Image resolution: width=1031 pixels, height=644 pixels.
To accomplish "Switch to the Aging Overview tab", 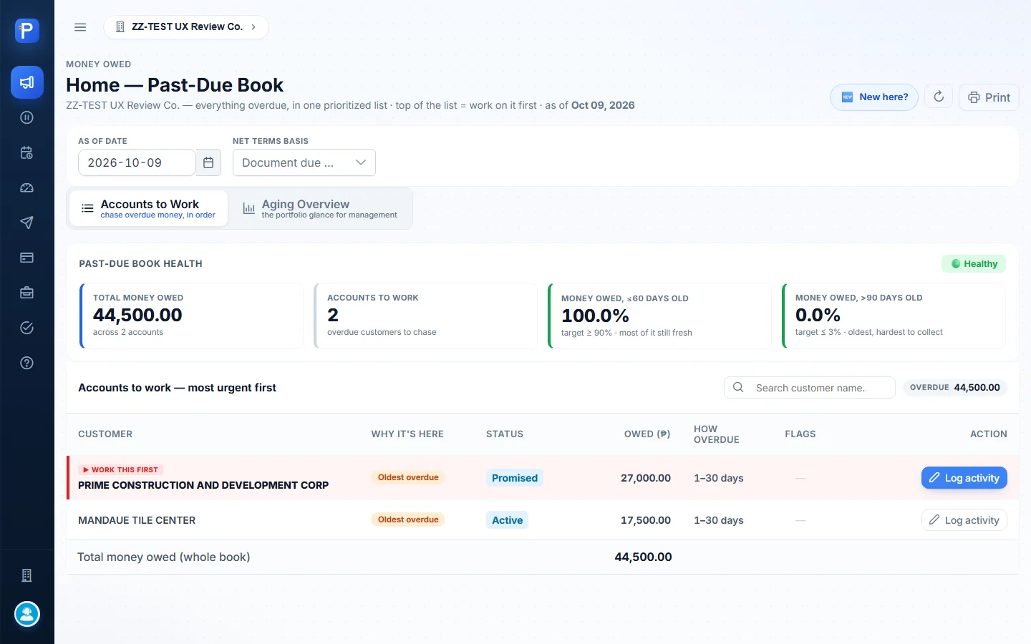I will point(319,208).
